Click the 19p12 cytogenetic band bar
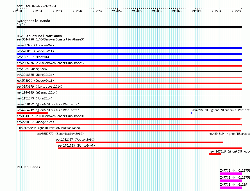 tap(129, 27)
